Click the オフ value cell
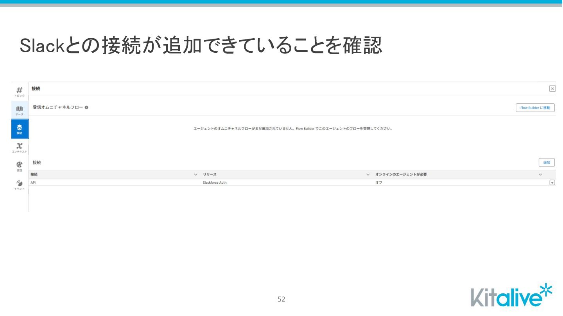The width and height of the screenshot is (563, 316). (378, 183)
